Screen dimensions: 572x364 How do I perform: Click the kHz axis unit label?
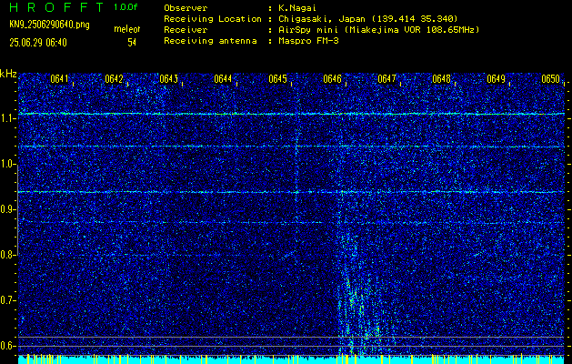click(8, 74)
